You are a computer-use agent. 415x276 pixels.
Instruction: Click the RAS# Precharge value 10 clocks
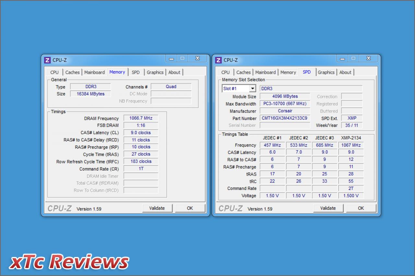(x=141, y=147)
